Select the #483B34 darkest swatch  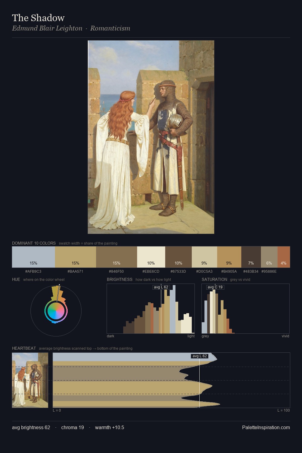point(251,257)
